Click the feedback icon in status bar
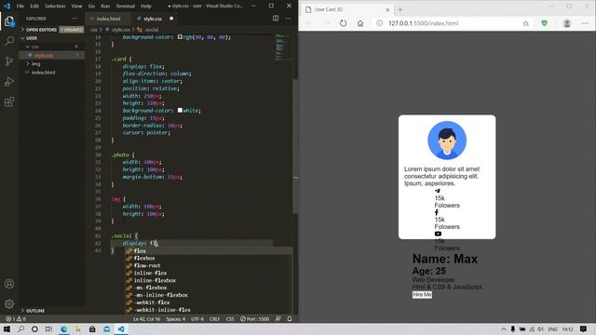This screenshot has height=335, width=596. pyautogui.click(x=278, y=319)
